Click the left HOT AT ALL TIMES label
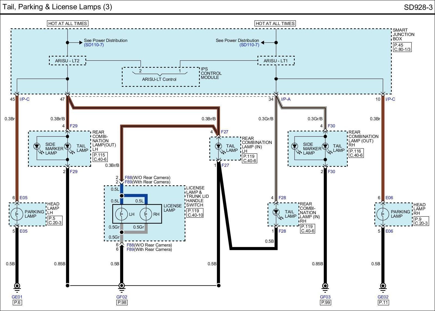435x311 pixels. coord(67,23)
